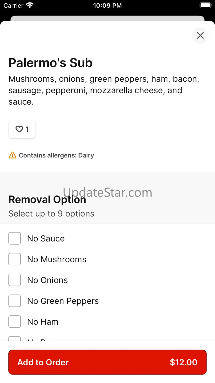Tap the gray background card behind the sheet

[x=108, y=18]
